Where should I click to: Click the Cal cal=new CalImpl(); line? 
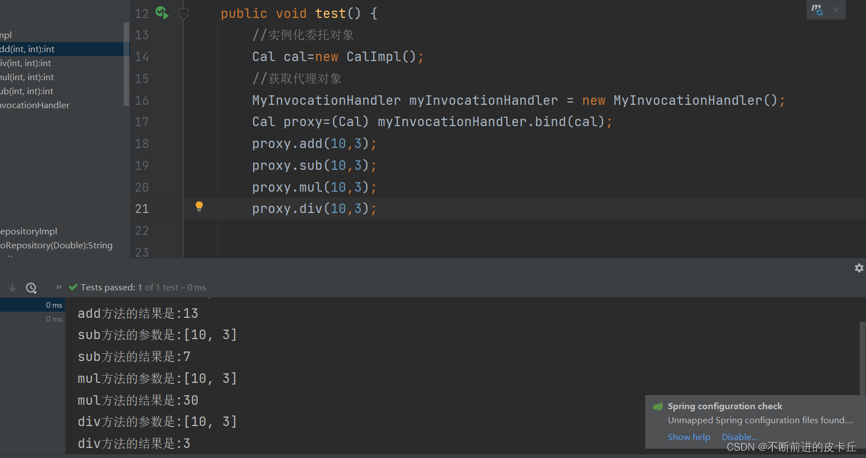point(338,57)
